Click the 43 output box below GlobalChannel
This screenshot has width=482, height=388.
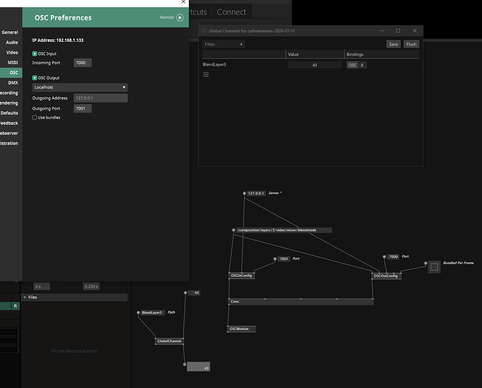(198, 366)
